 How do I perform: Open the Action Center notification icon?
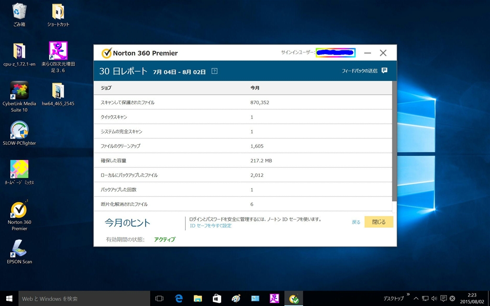[443, 298]
